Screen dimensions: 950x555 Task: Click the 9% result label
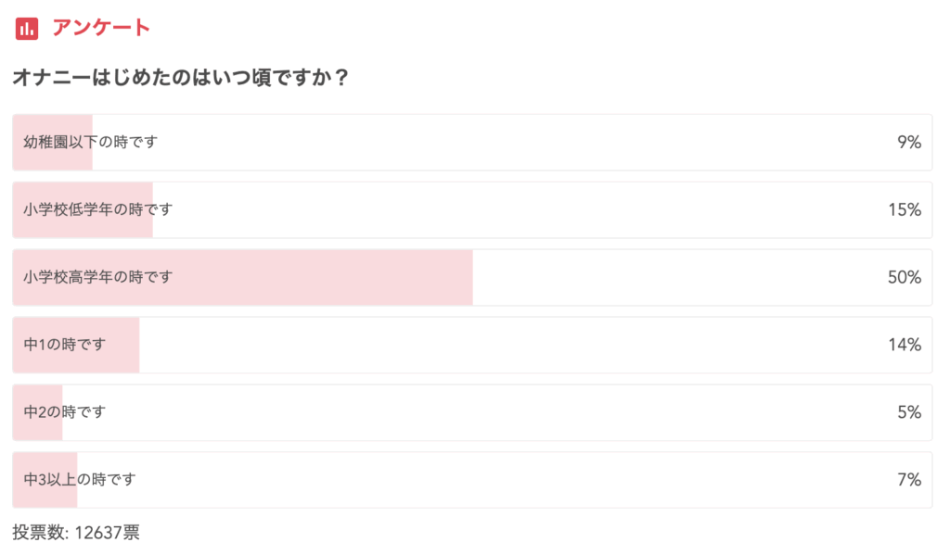point(908,142)
